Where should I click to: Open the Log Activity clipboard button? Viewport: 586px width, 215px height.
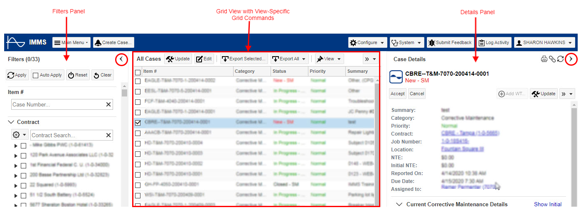coord(494,42)
